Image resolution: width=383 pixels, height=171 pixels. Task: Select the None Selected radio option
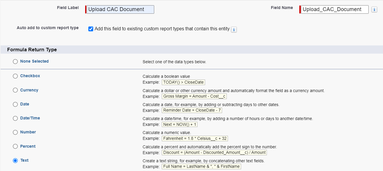coord(15,61)
